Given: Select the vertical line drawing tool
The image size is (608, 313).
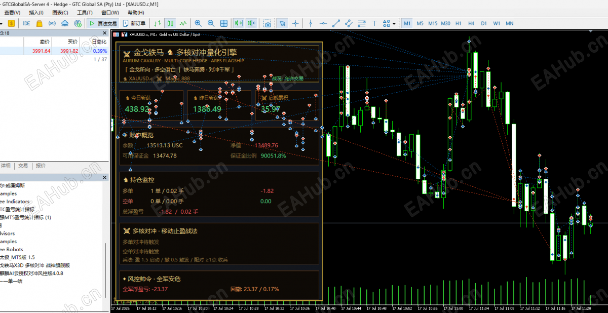Looking at the screenshot, I should pos(311,23).
